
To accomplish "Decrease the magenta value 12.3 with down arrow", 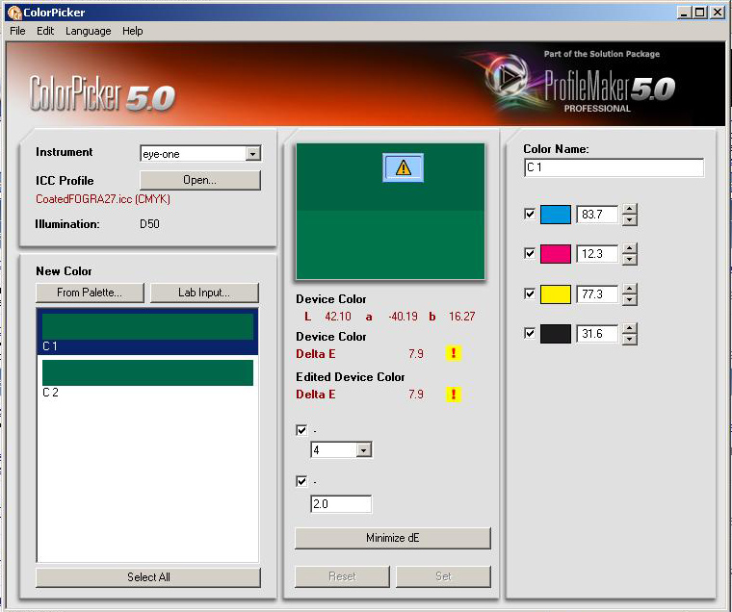I will (x=630, y=260).
